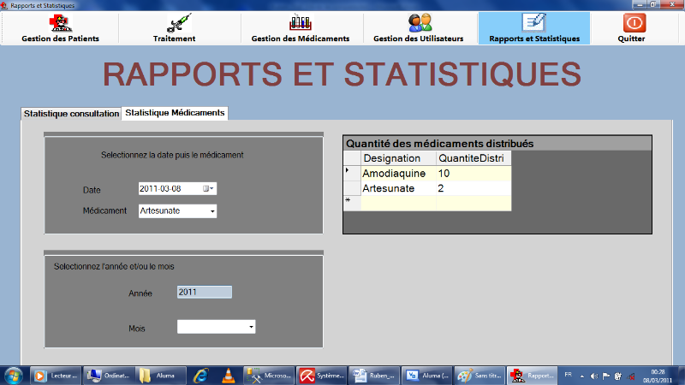
Task: Open Gestion des Médicaments module
Action: coord(301,28)
